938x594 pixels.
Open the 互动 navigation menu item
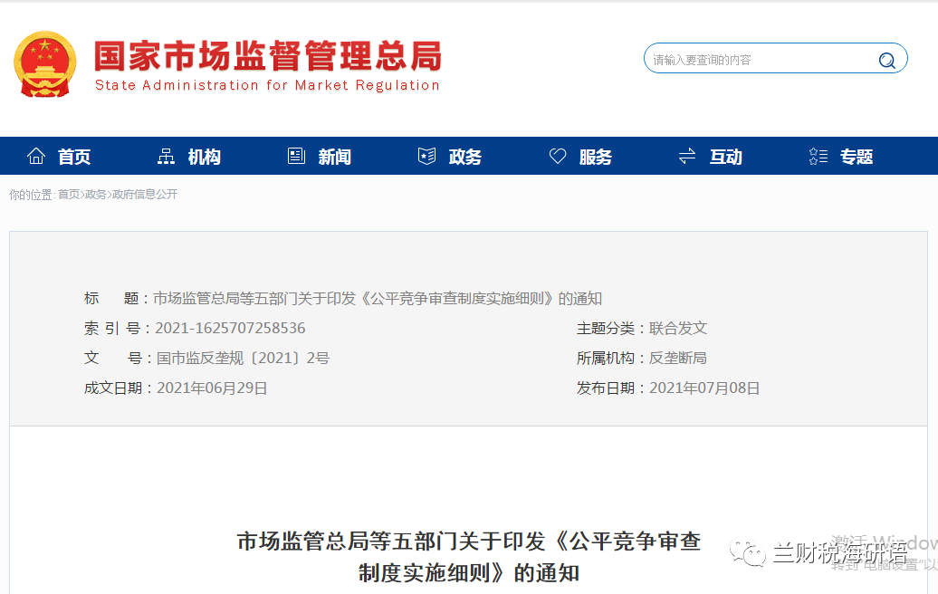click(726, 157)
